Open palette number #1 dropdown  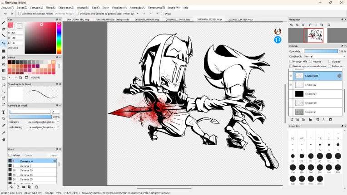(13, 78)
